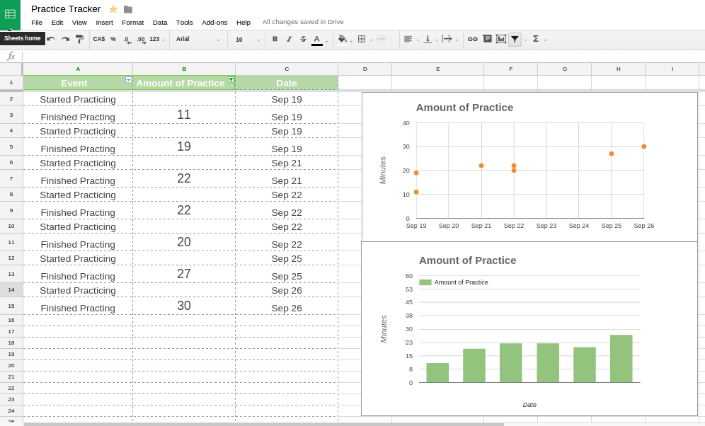705x426 pixels.
Task: Star the Practice Tracker document
Action: click(x=113, y=9)
